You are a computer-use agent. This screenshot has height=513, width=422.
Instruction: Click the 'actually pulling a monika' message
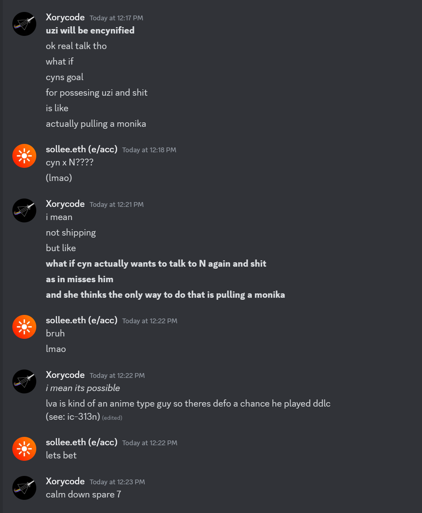pos(96,124)
